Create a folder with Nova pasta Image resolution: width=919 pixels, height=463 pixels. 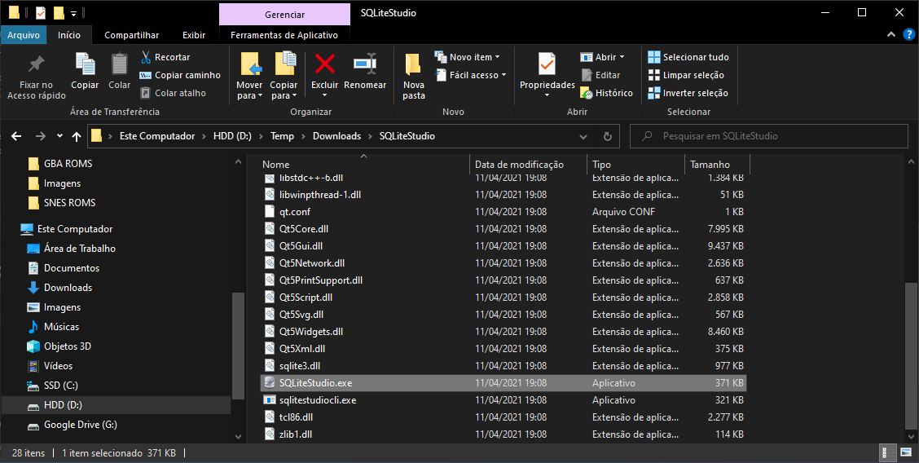(x=414, y=76)
